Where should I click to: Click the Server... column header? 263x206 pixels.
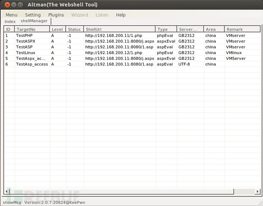click(x=190, y=29)
